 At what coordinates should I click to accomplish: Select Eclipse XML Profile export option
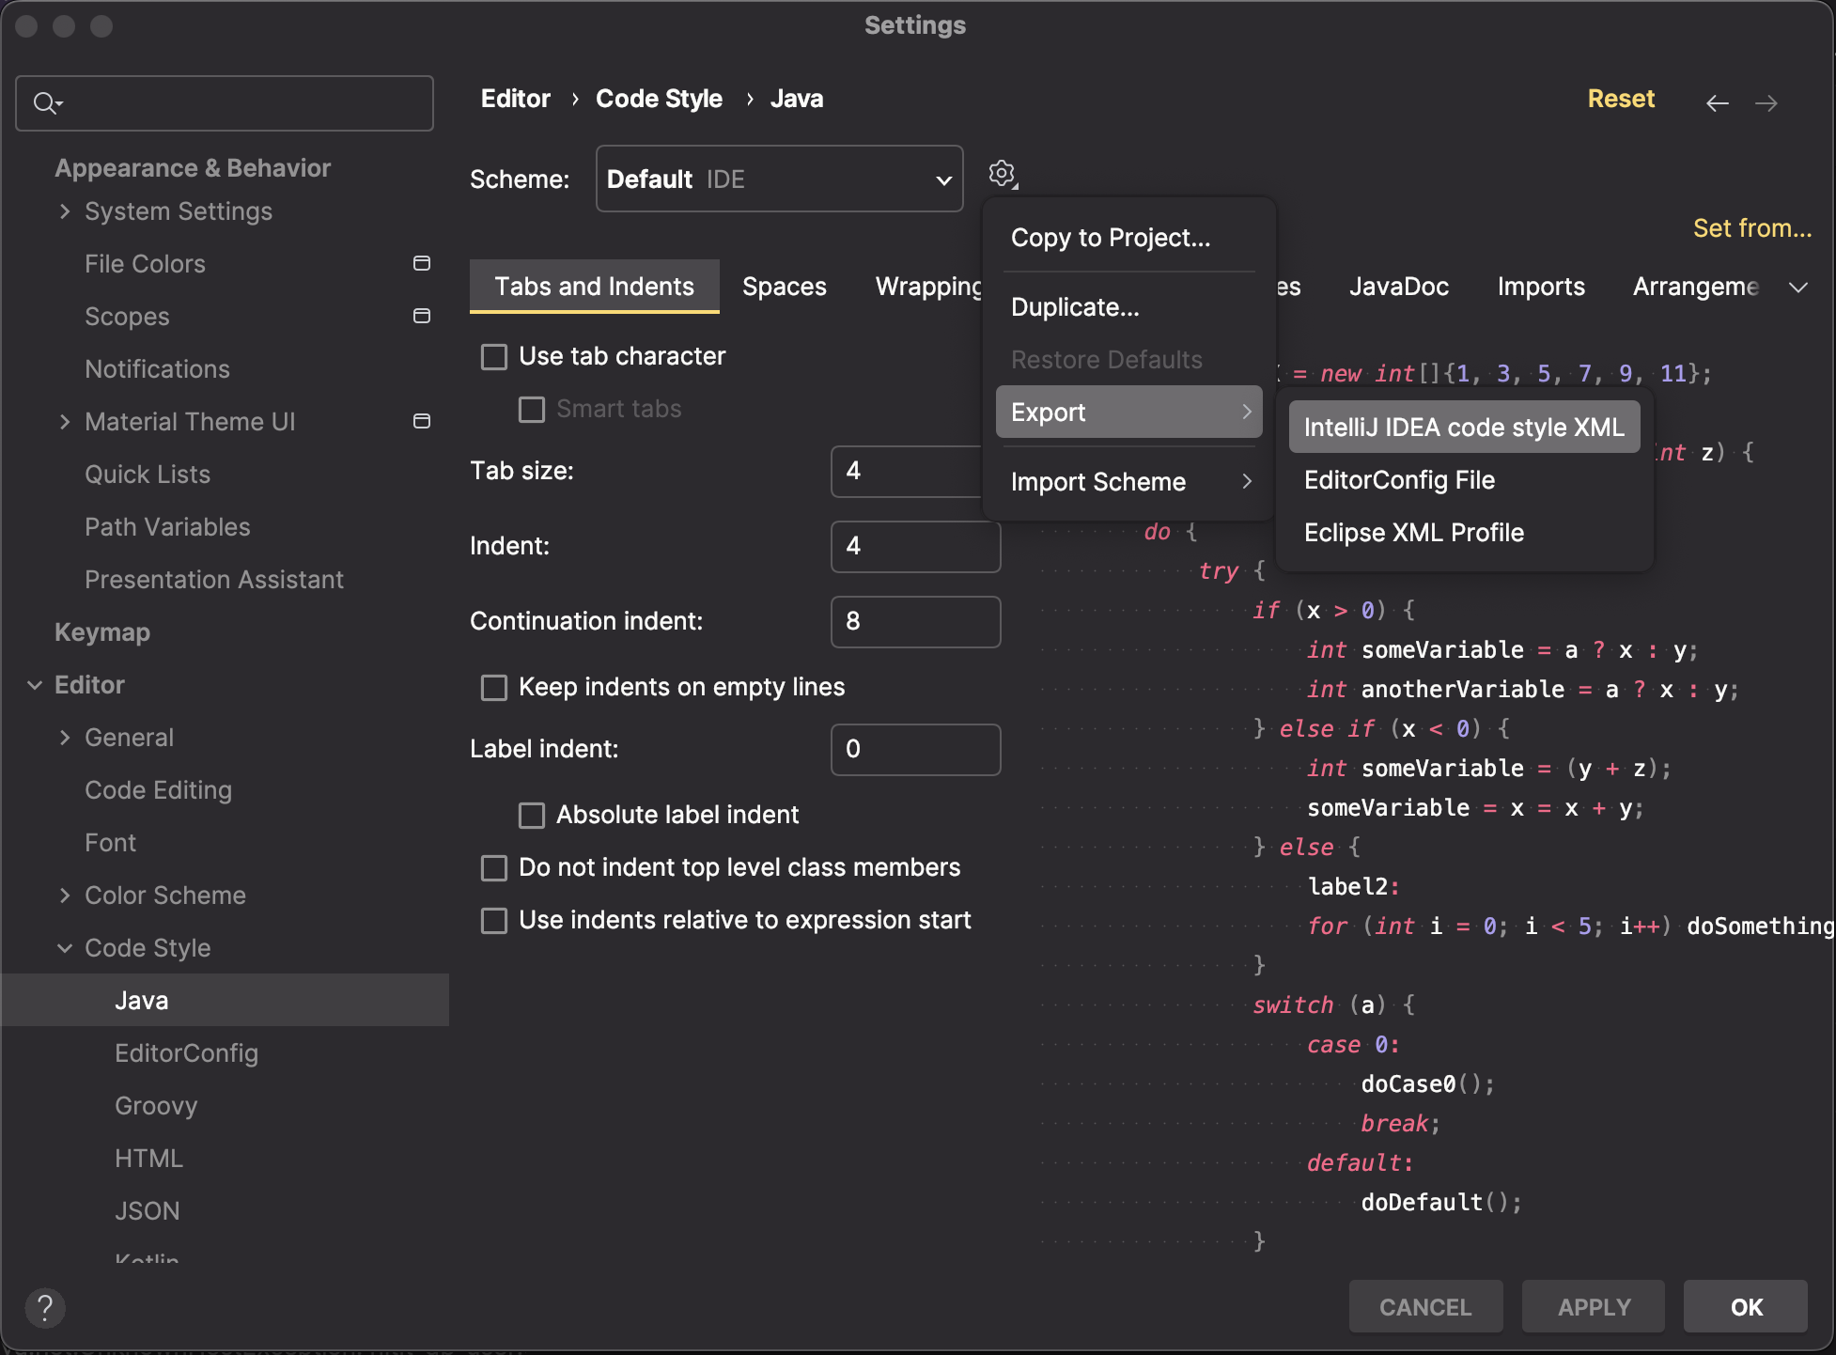tap(1413, 533)
